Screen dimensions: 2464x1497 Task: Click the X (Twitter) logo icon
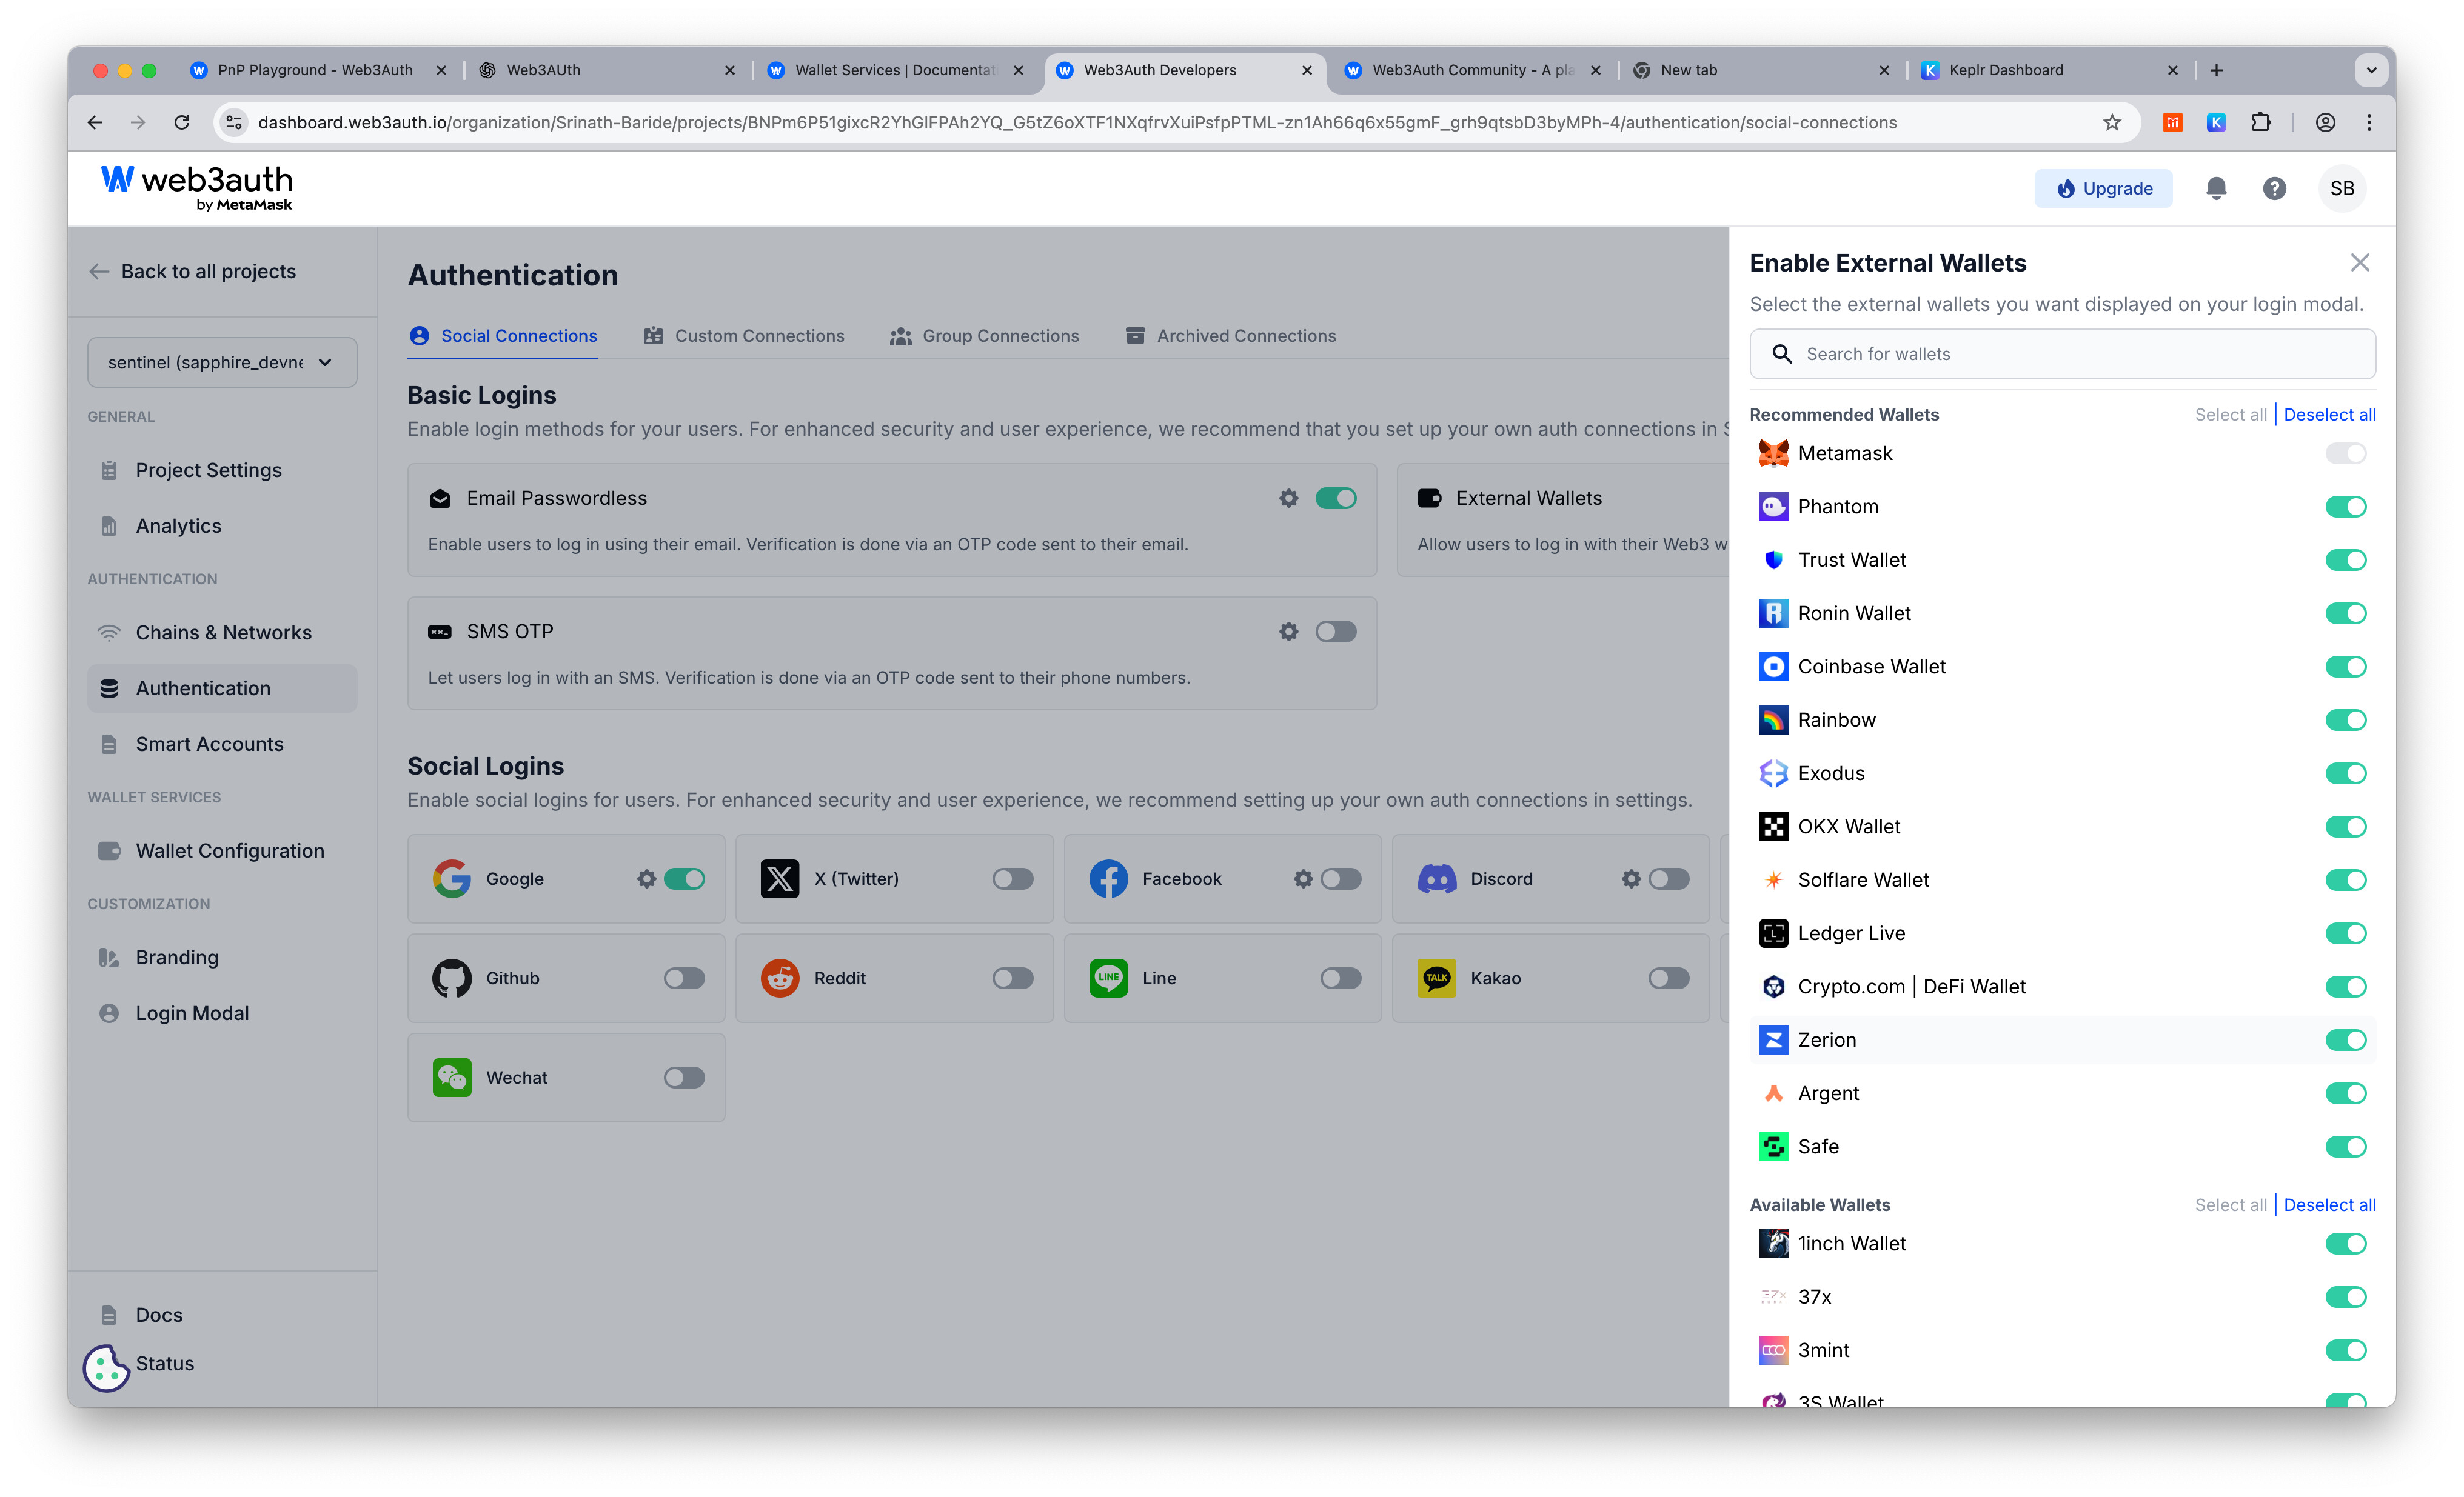pos(779,878)
